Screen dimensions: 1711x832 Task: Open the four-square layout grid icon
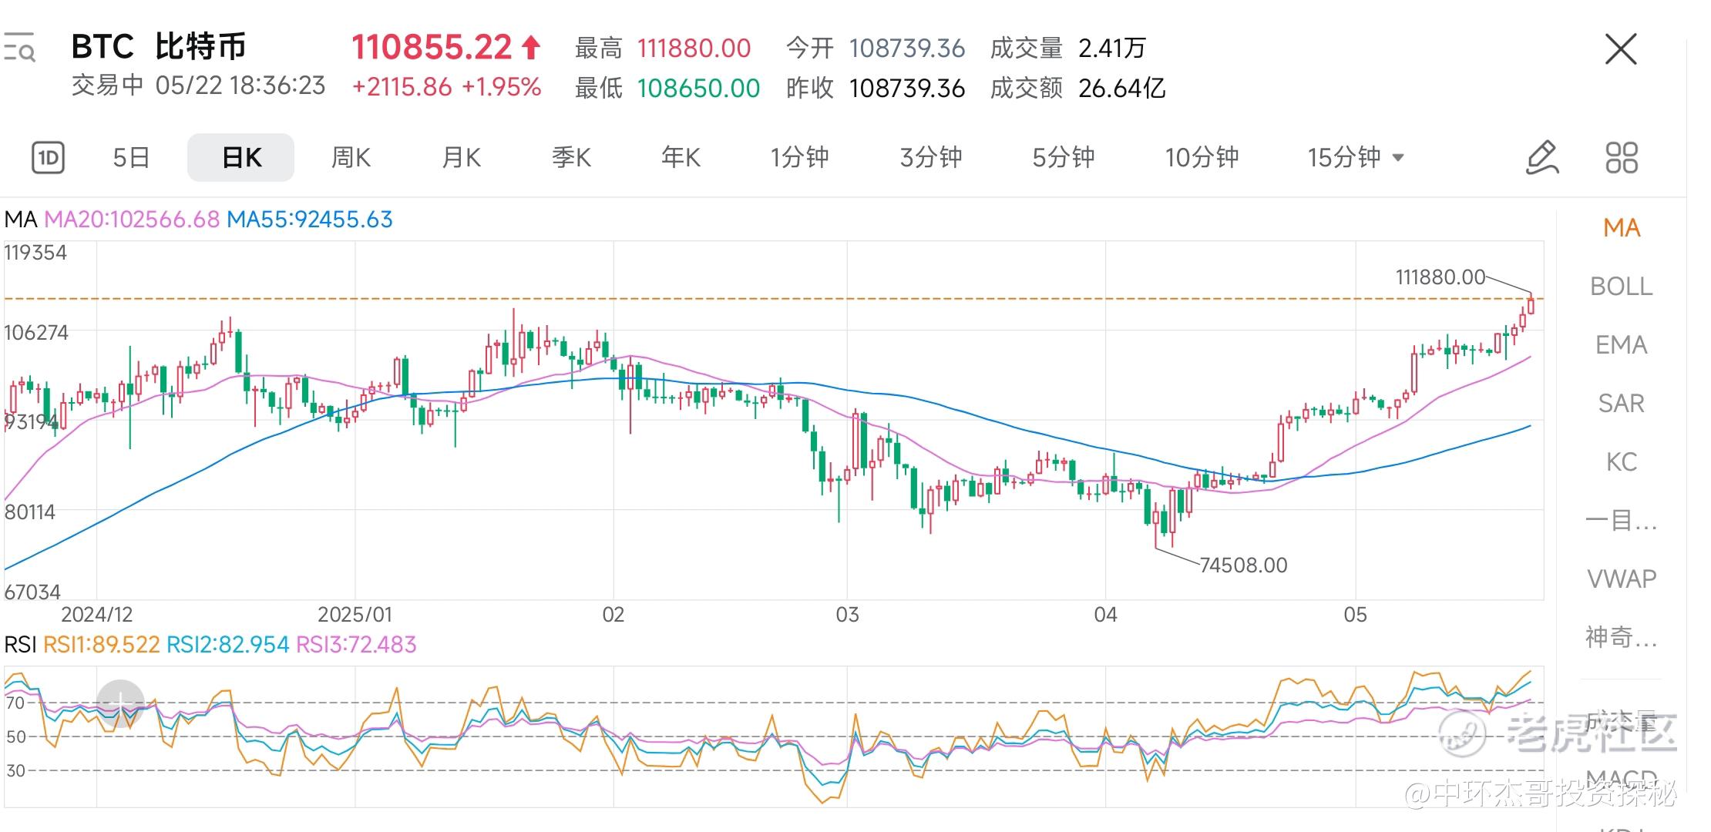[x=1621, y=158]
